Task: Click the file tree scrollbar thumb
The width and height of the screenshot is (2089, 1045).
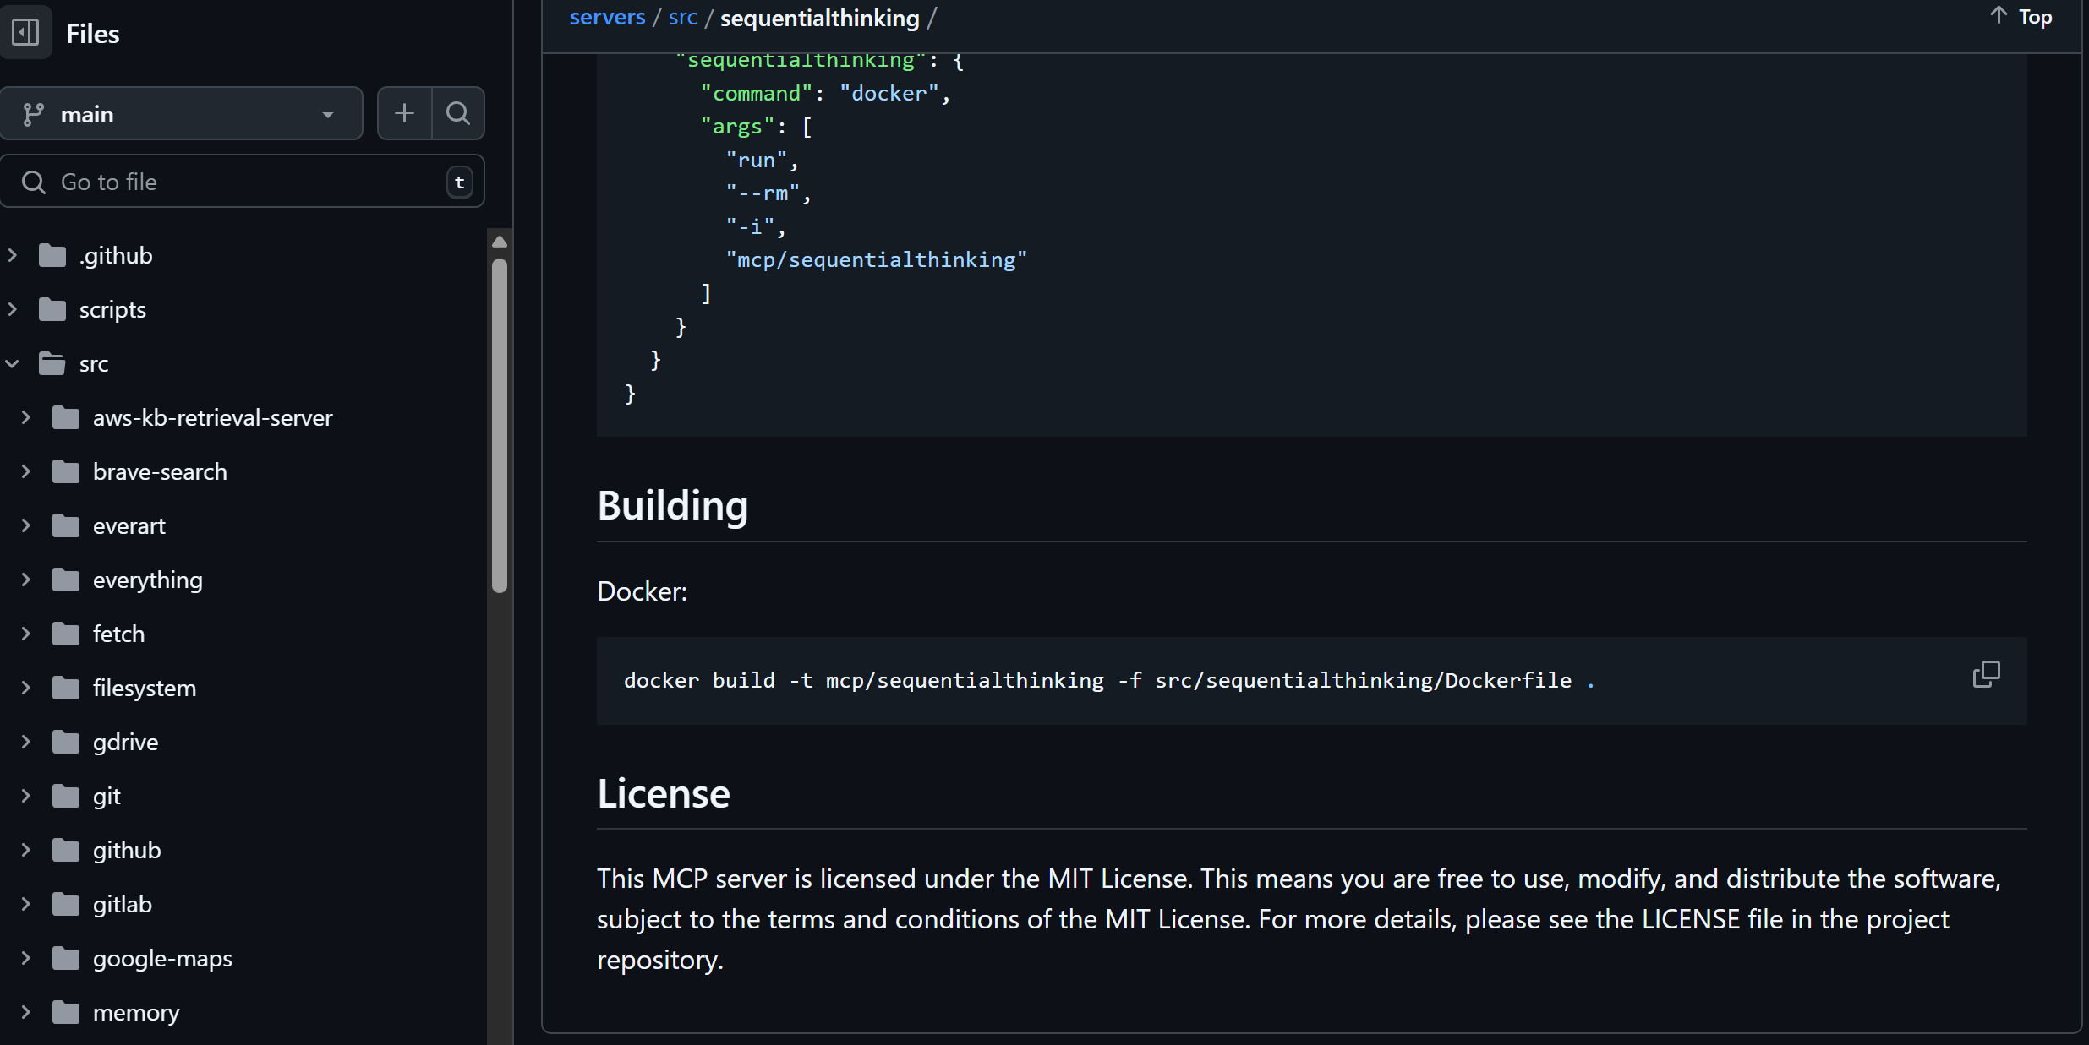Action: click(500, 425)
